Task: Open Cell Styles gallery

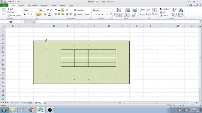Action: 135,12
